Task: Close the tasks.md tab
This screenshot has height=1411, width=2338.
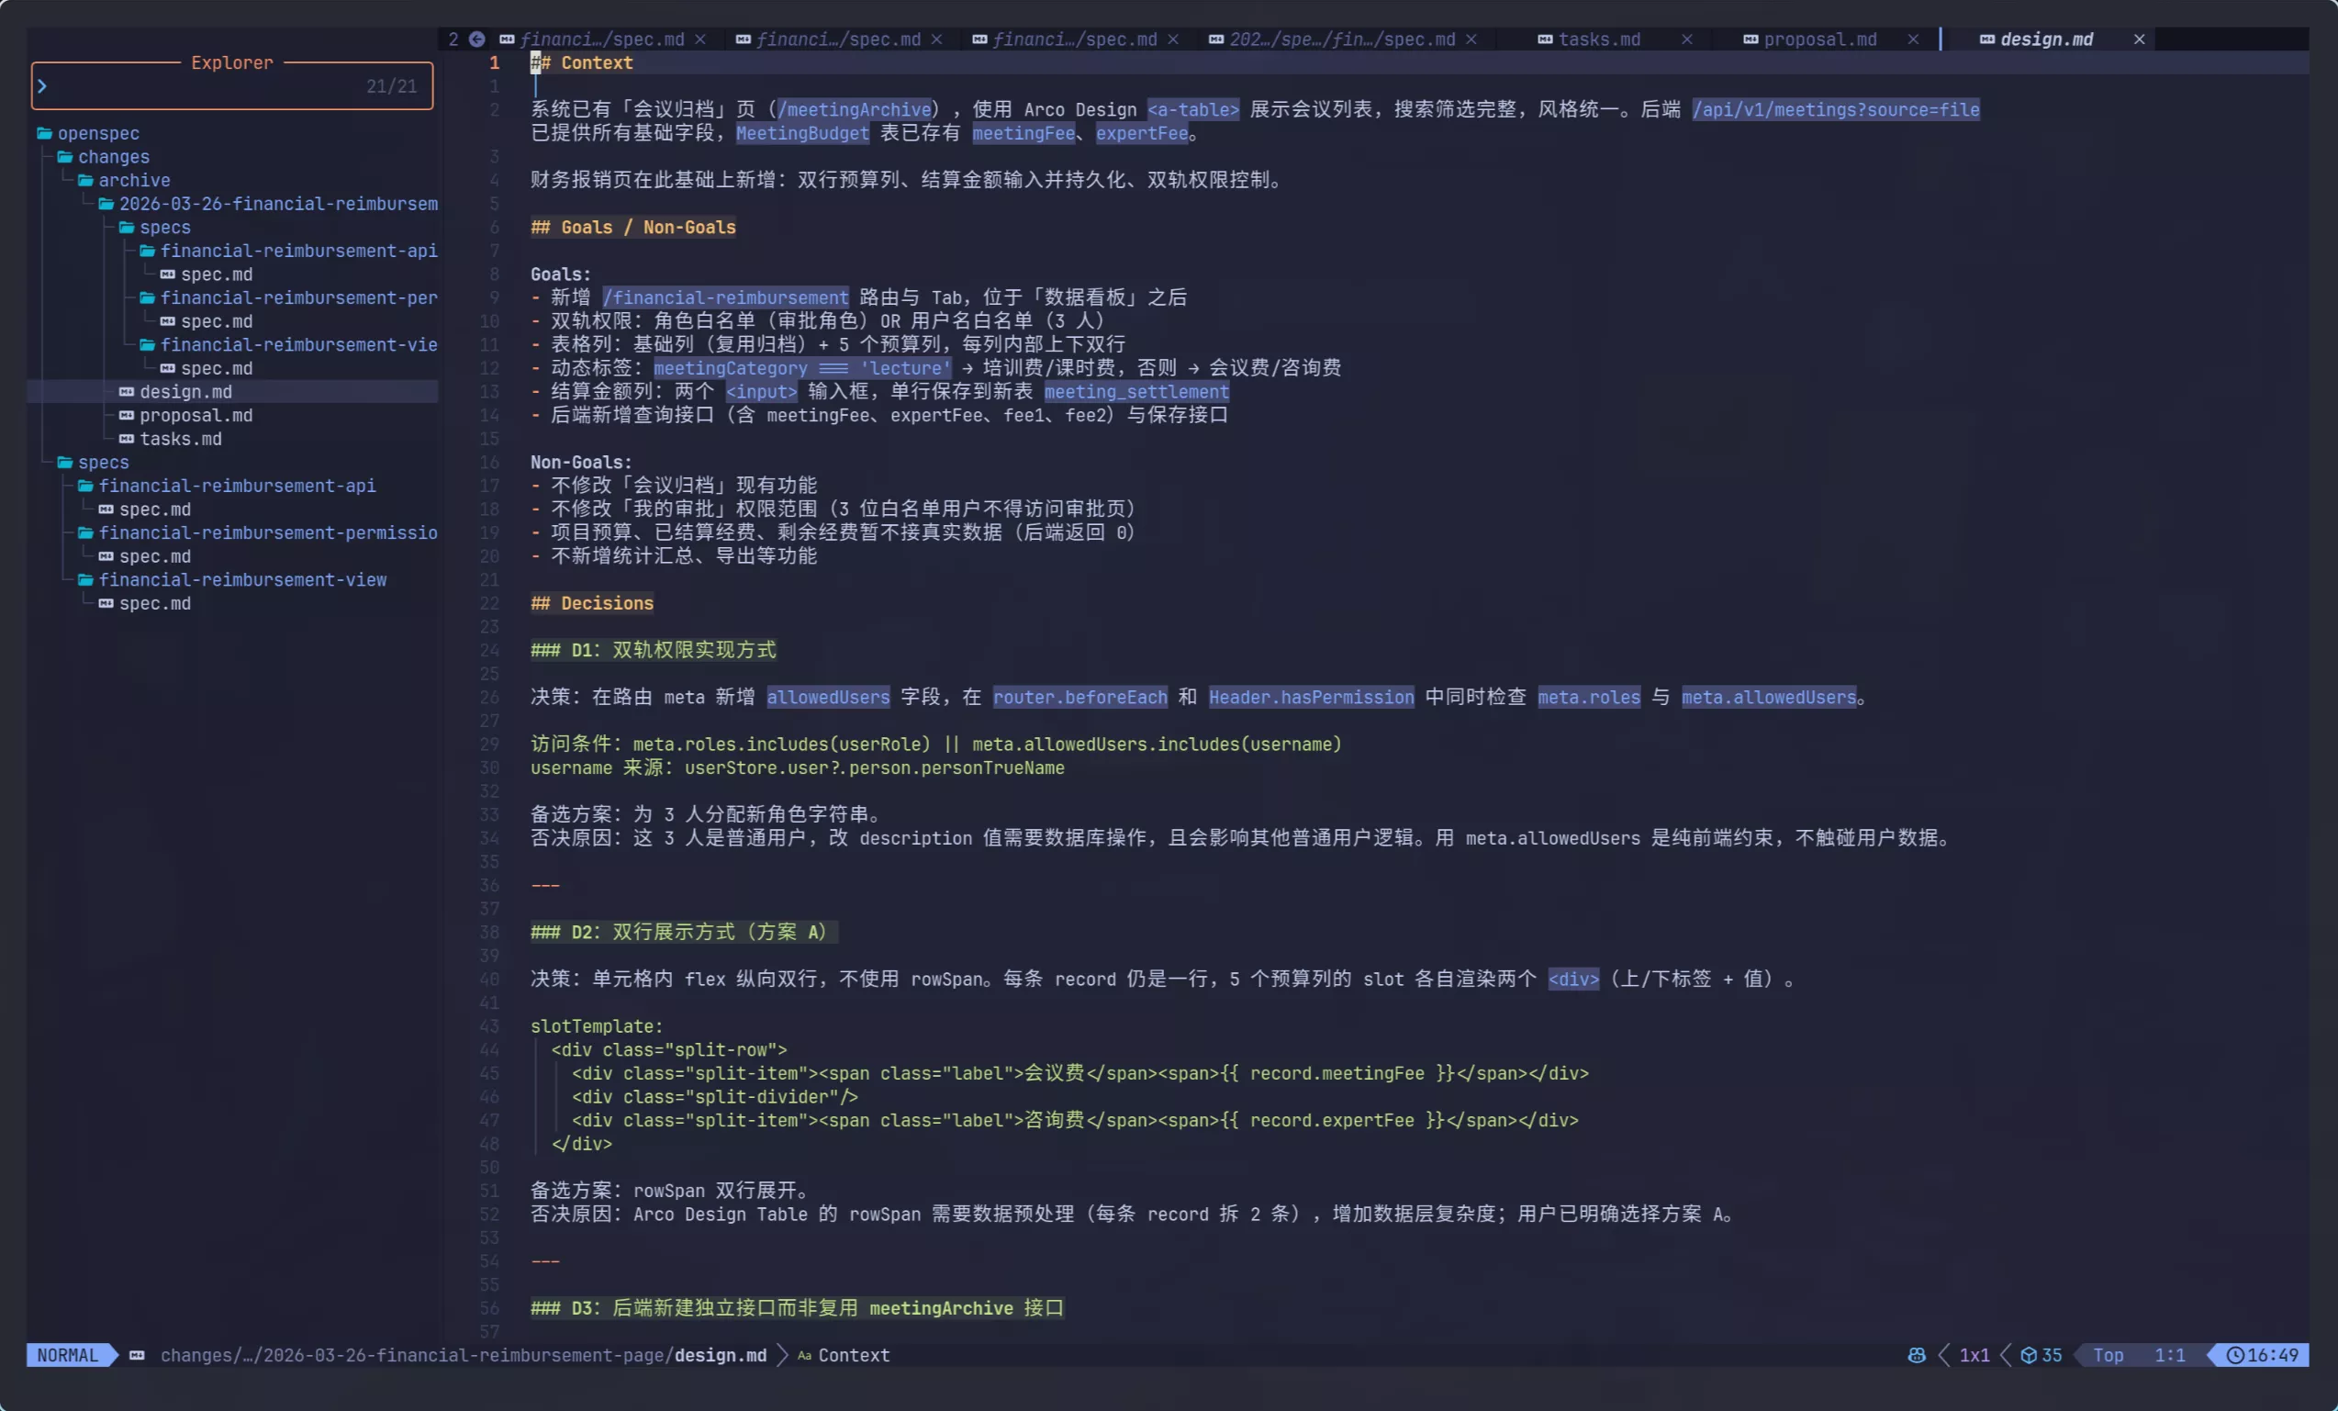Action: coord(1686,39)
